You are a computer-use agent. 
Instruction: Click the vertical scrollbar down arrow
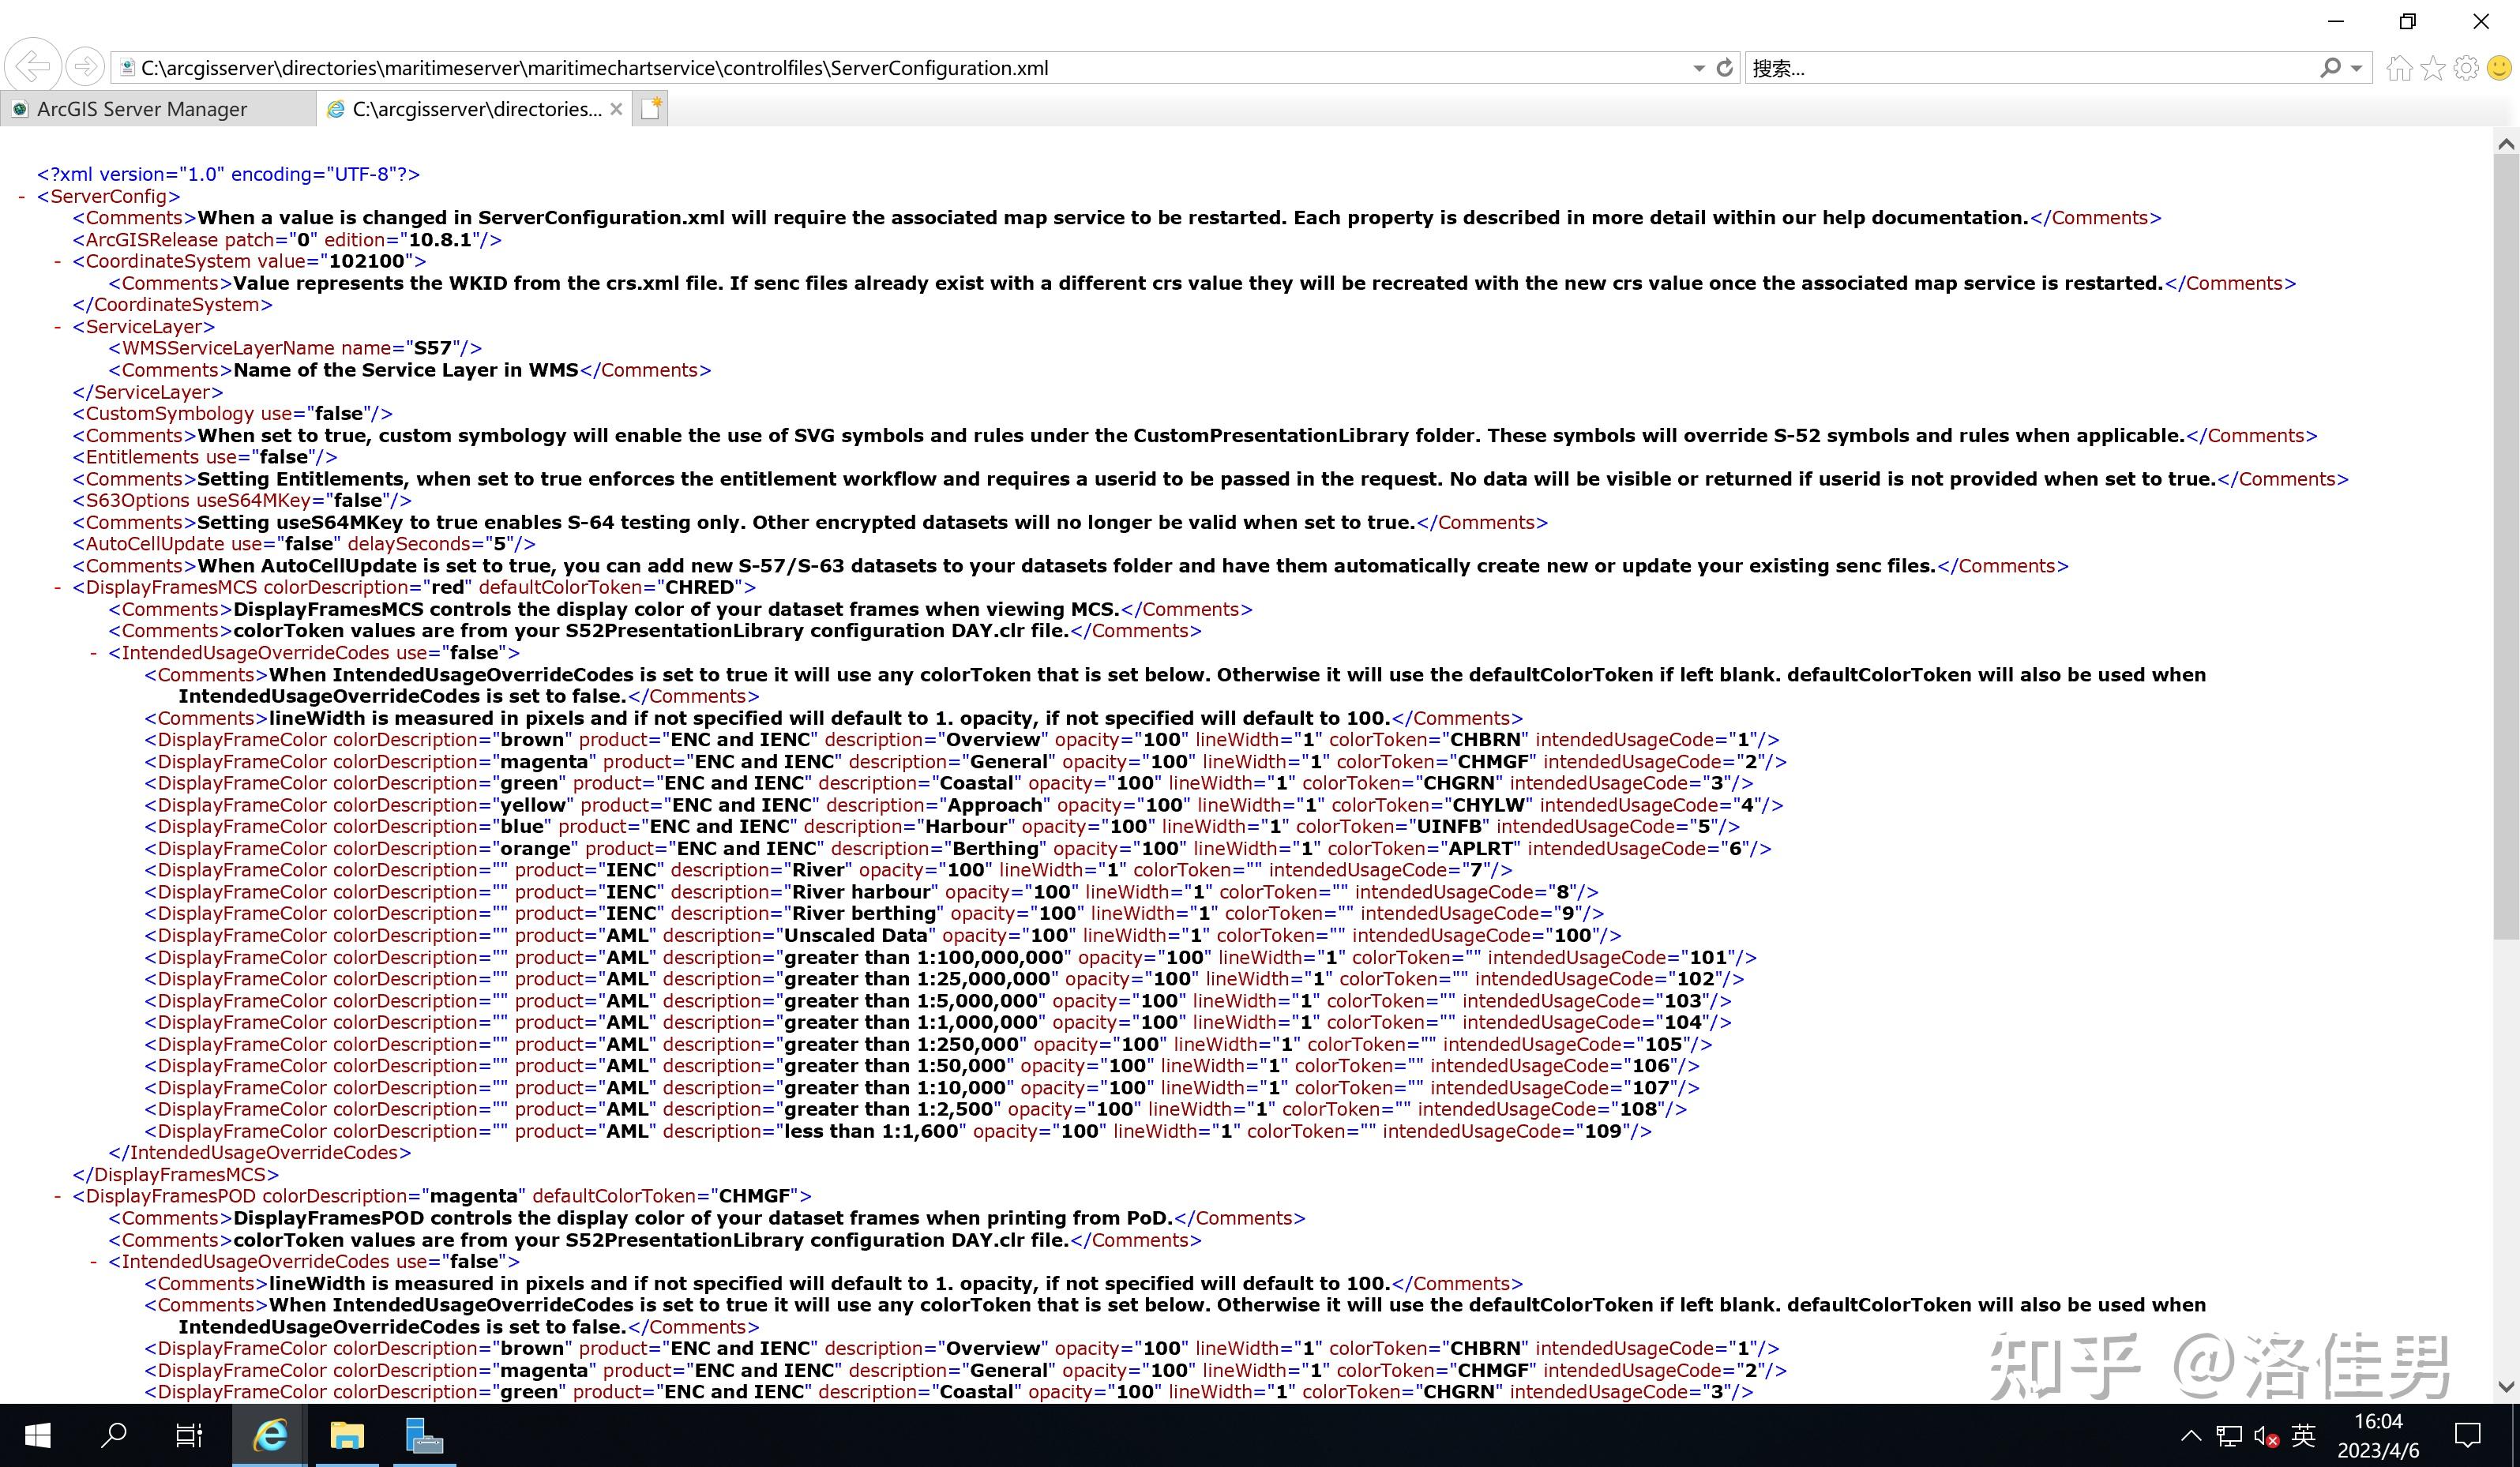(x=2506, y=1386)
